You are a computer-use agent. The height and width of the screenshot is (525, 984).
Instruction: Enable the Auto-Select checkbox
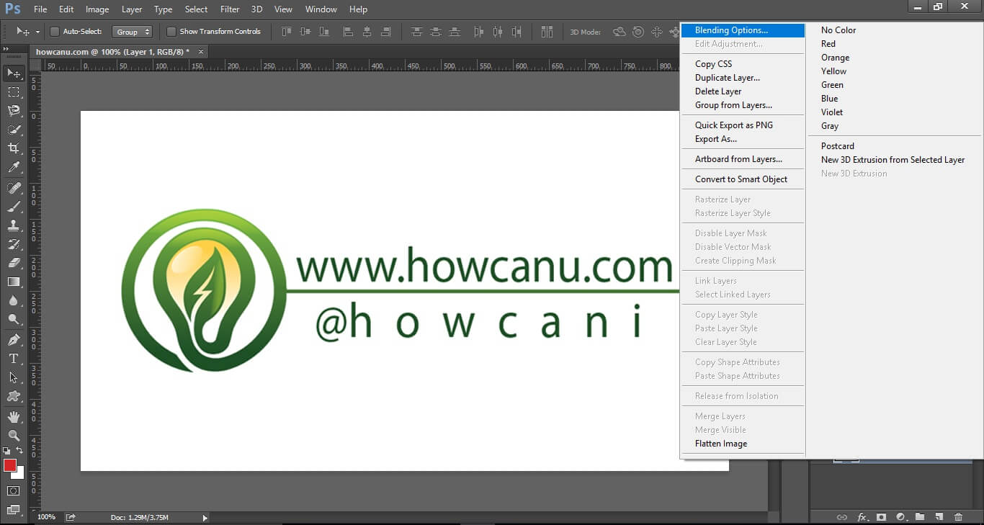click(54, 32)
